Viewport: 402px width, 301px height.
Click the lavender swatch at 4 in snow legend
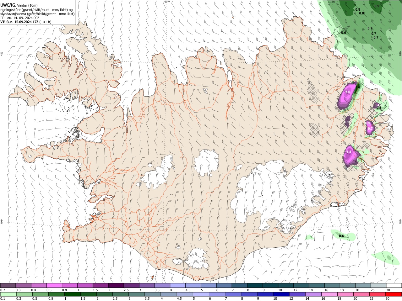(x=177, y=286)
